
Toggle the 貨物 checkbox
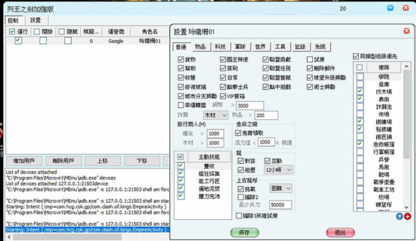coord(181,60)
